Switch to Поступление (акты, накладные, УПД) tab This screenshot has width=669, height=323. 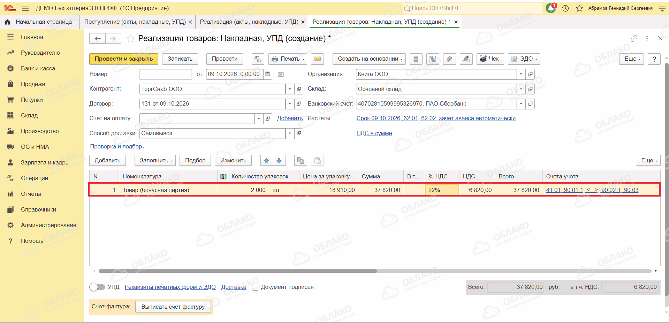pos(135,22)
